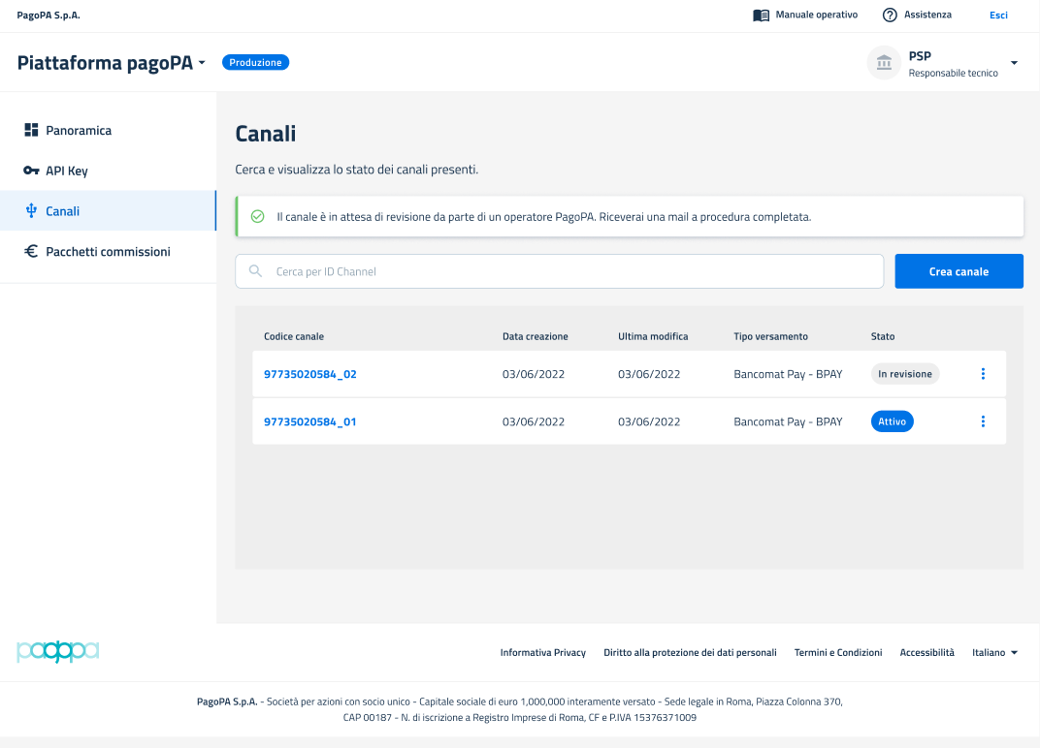
Task: Expand the Piattaforma pagoPA product dropdown
Action: 202,63
